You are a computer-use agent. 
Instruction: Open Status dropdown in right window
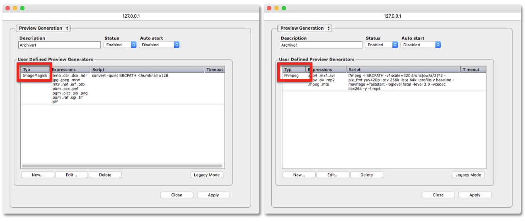tap(382, 45)
